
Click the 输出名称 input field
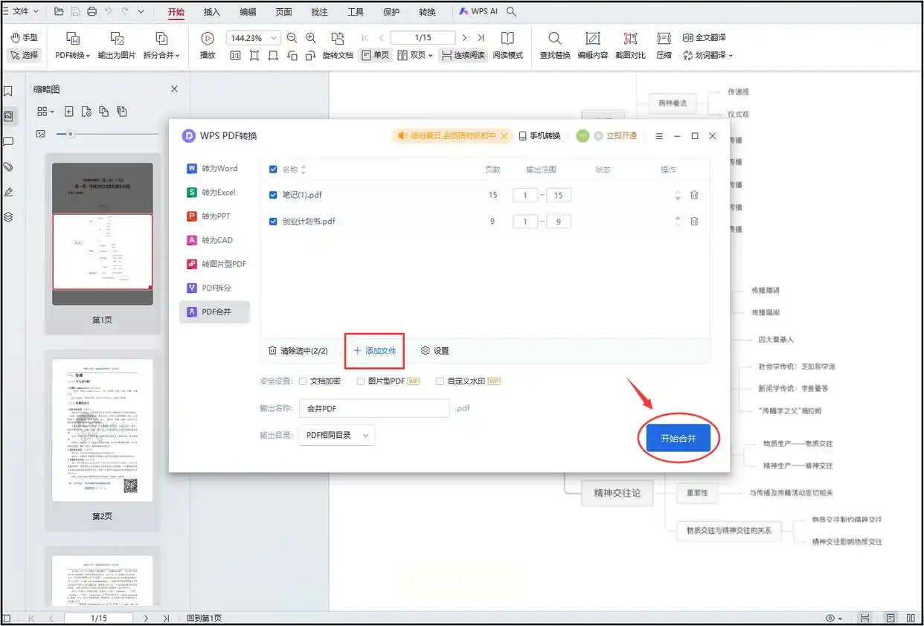click(x=374, y=408)
